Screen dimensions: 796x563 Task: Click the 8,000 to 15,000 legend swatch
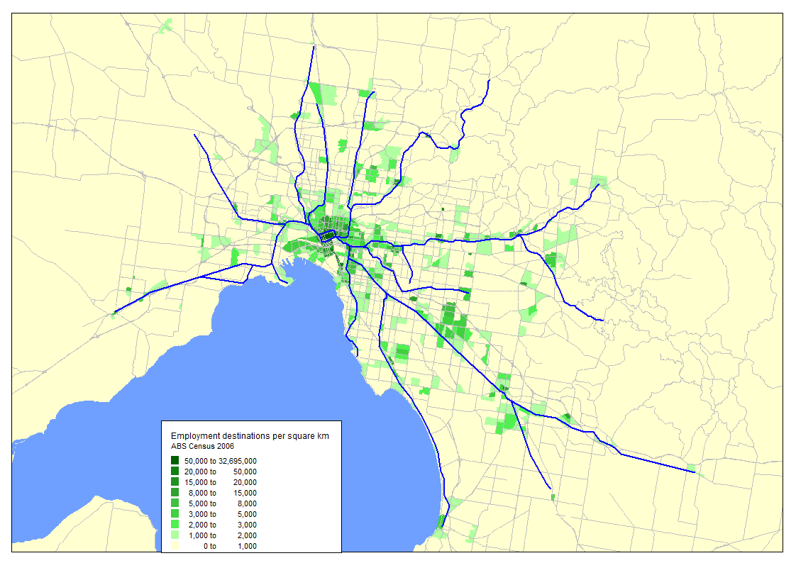(x=175, y=493)
